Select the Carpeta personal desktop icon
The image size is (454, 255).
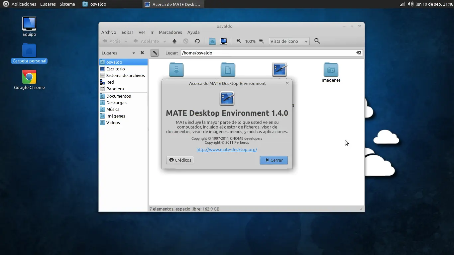pyautogui.click(x=29, y=53)
